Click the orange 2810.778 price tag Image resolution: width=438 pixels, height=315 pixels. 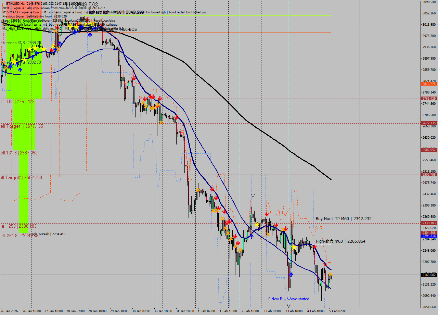[x=429, y=84]
